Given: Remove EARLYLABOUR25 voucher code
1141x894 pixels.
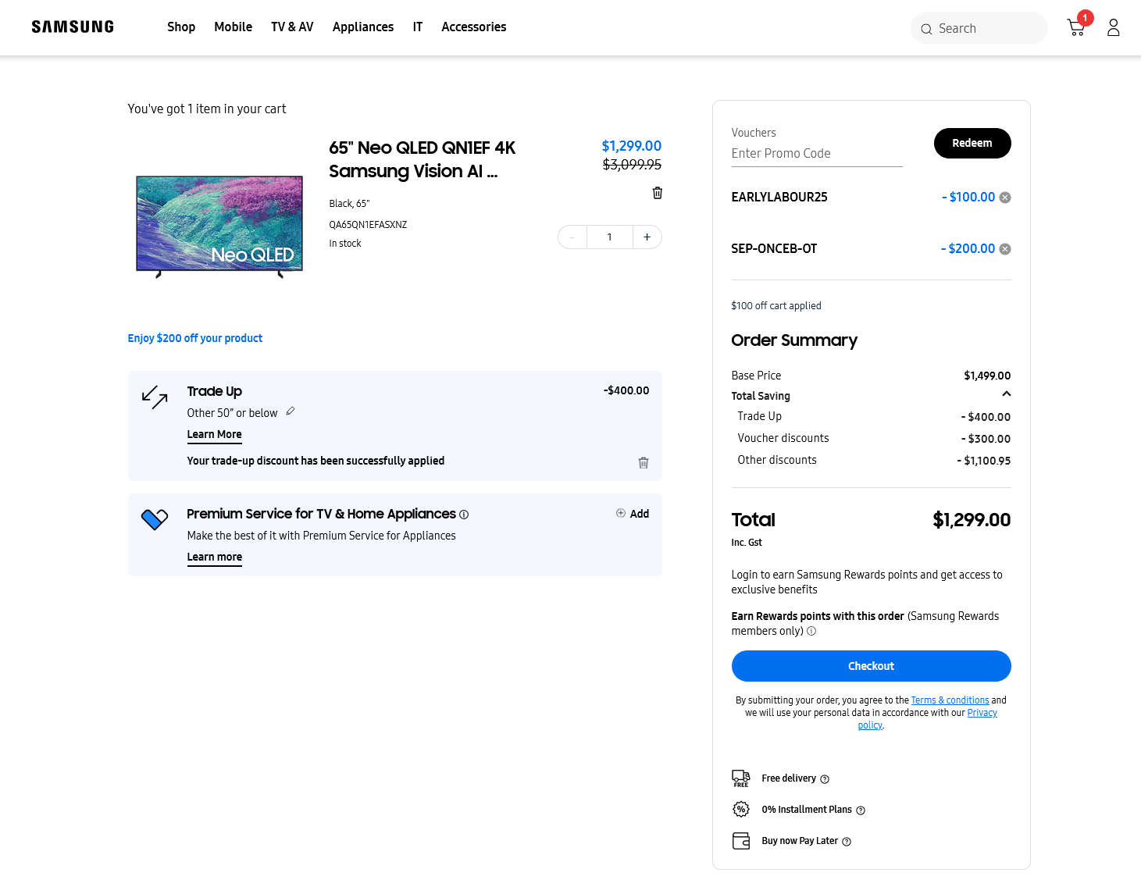Looking at the screenshot, I should 1005,198.
